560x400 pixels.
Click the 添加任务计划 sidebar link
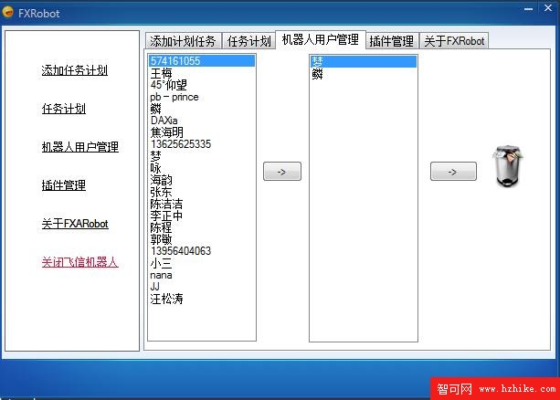(x=74, y=70)
